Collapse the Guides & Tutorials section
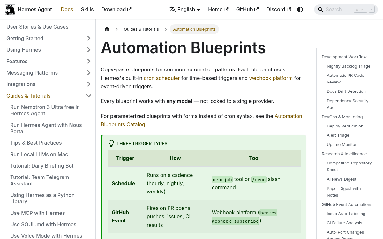383x239 pixels. 89,96
